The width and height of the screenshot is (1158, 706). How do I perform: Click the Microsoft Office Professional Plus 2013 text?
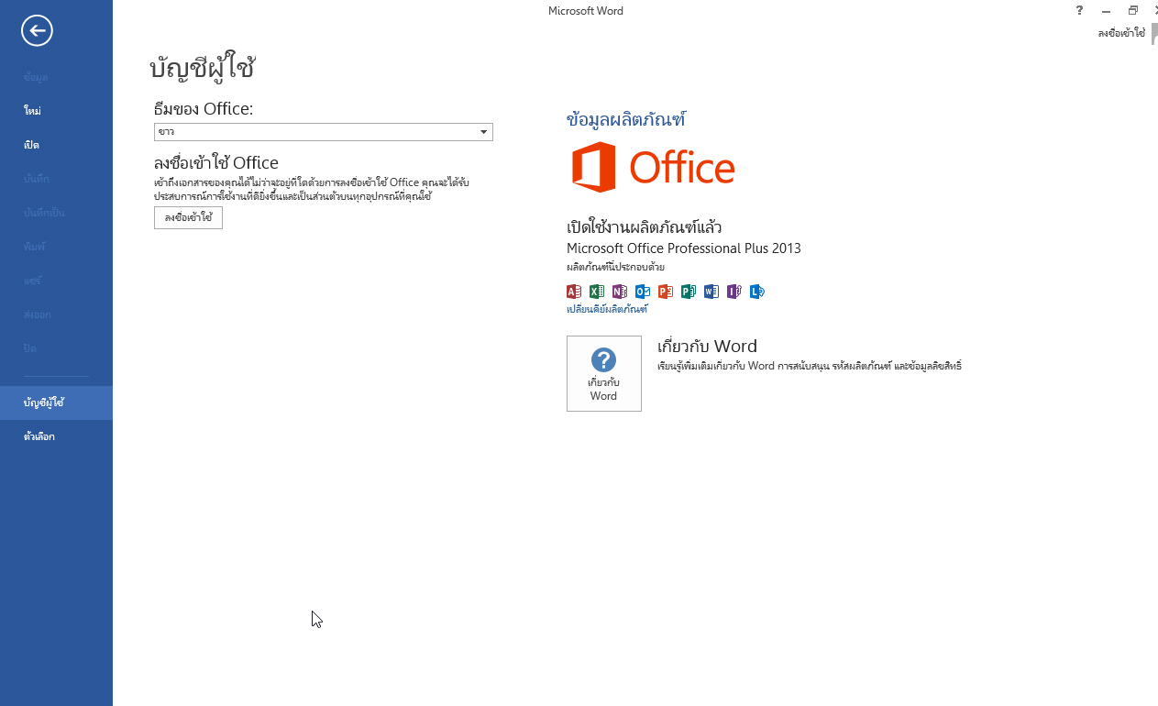point(684,248)
